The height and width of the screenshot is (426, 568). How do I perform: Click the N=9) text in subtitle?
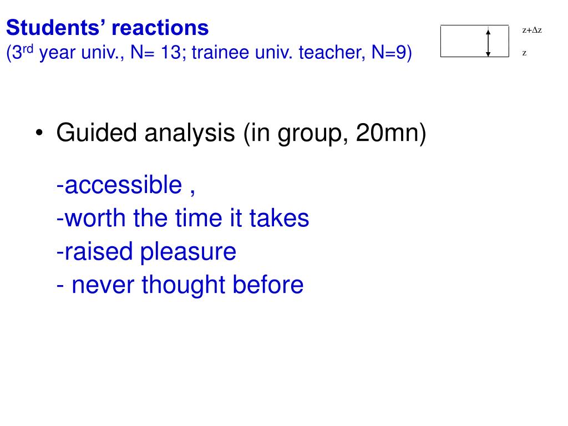(392, 53)
